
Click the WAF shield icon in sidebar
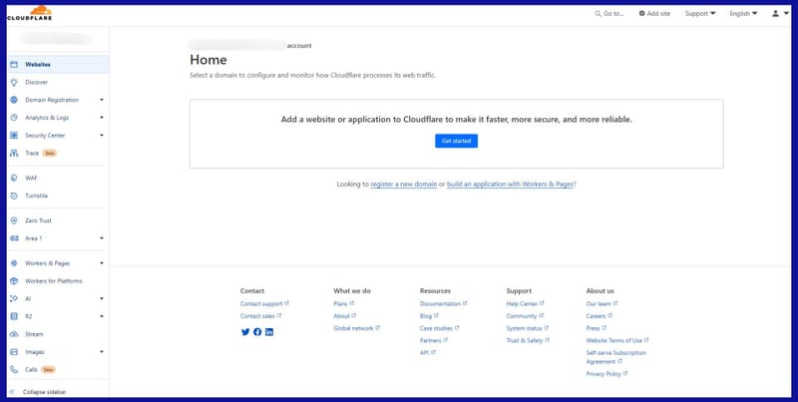pyautogui.click(x=14, y=178)
